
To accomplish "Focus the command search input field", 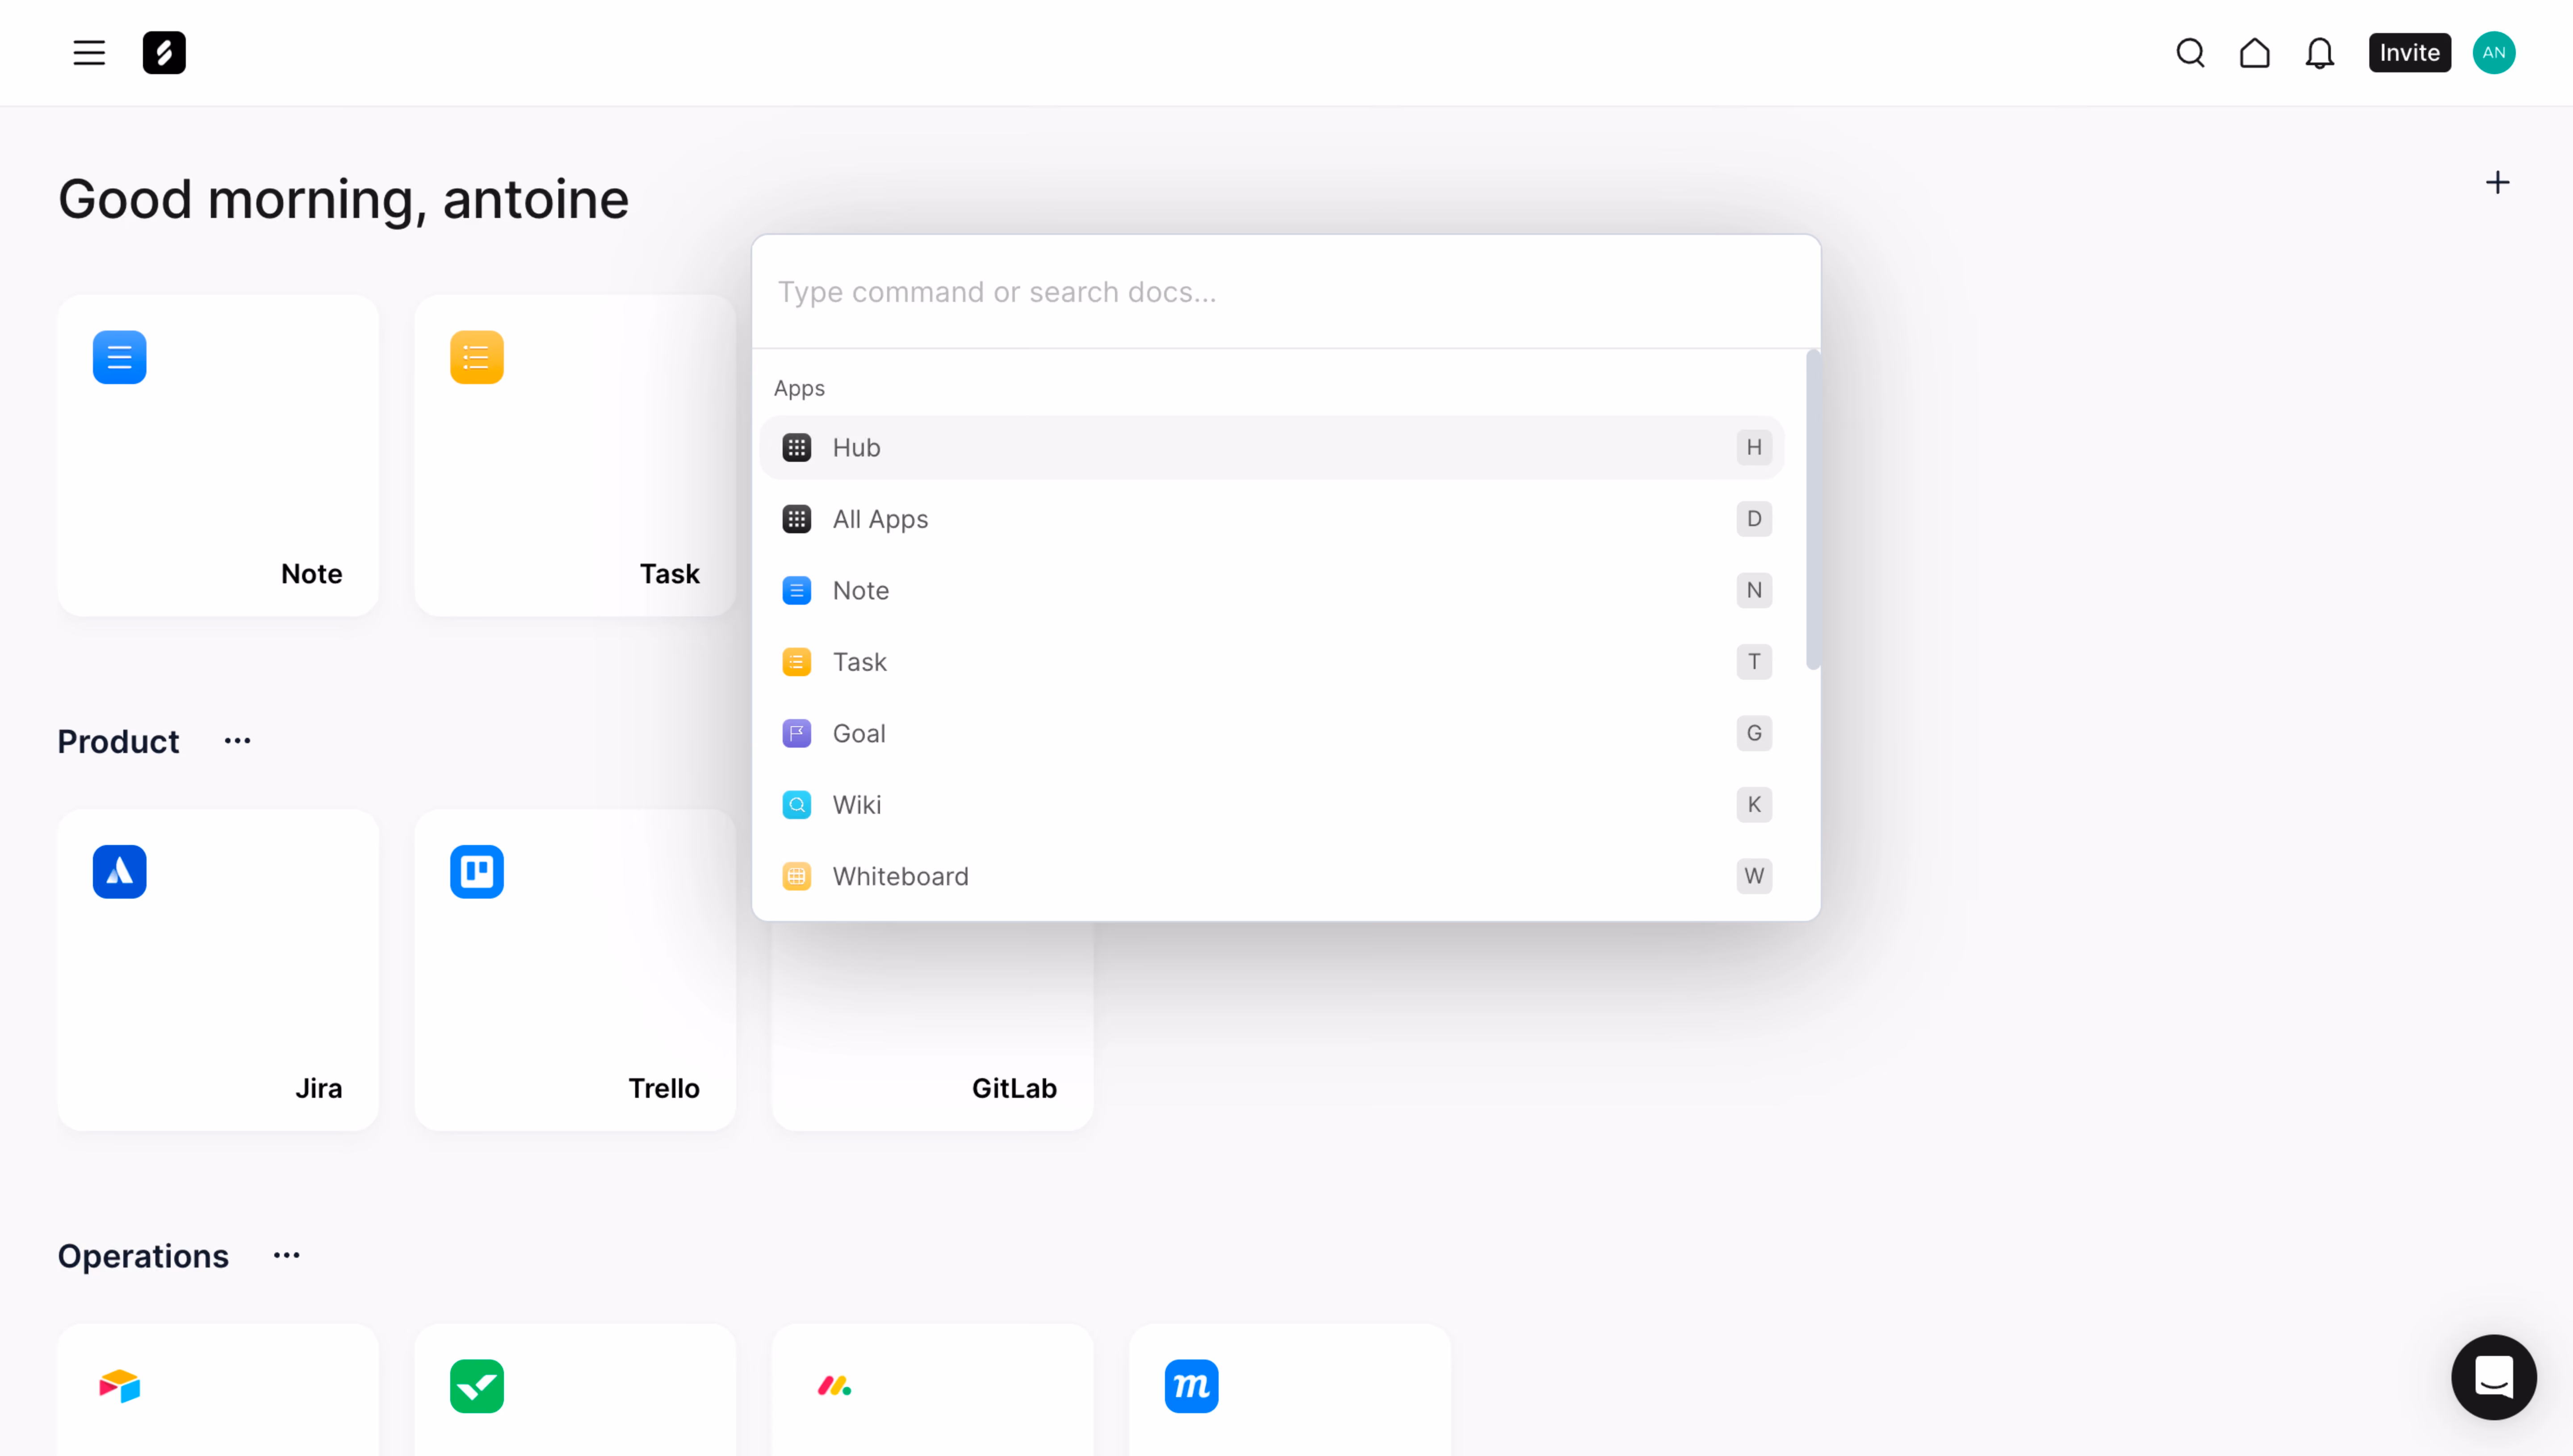I will coord(1286,292).
